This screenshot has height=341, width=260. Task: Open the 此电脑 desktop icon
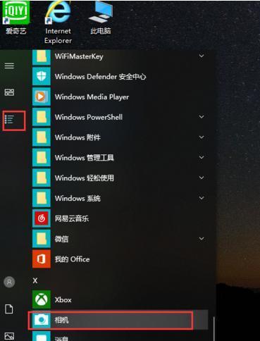(101, 18)
